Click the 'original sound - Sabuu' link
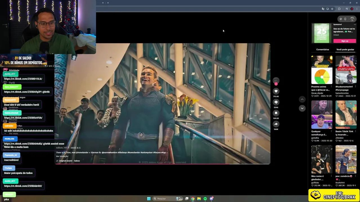This screenshot has height=202, width=360. [x=69, y=161]
